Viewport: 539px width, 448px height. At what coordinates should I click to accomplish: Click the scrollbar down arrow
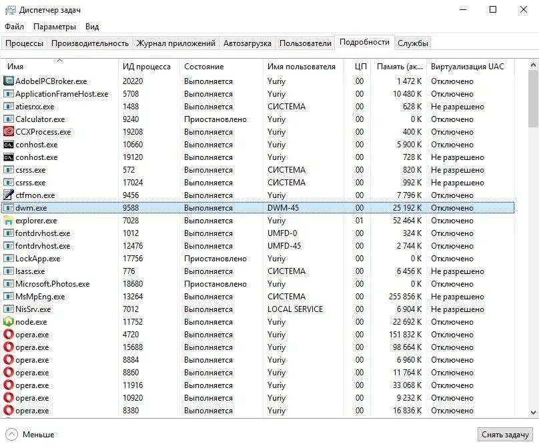(533, 413)
